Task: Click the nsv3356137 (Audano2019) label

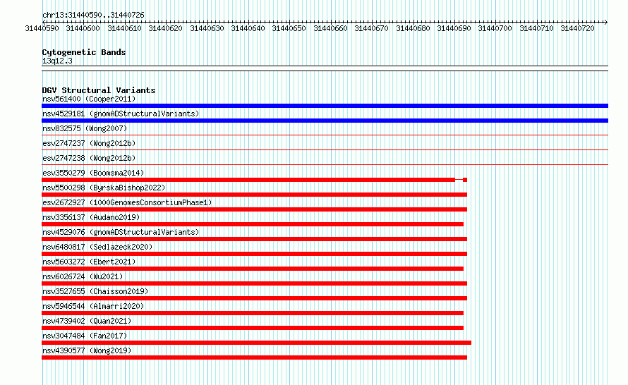Action: (x=91, y=217)
